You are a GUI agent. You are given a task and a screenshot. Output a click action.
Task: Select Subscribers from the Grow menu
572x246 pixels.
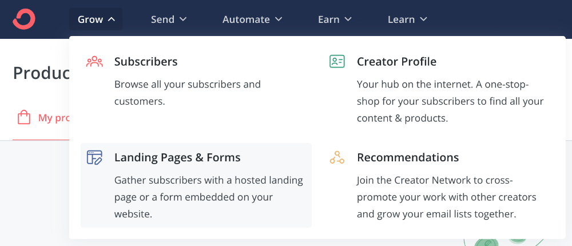click(x=146, y=62)
